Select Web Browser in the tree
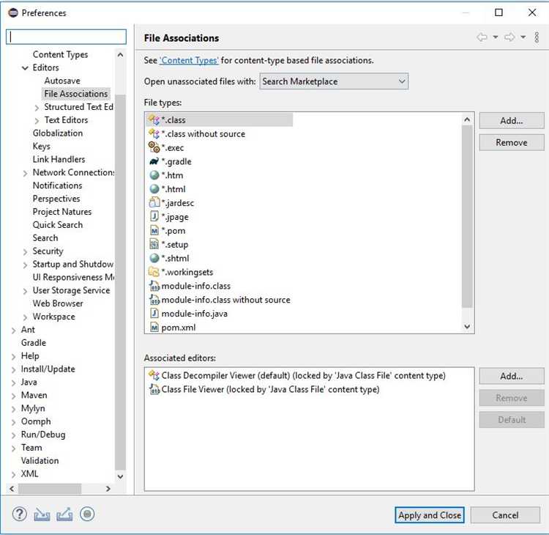 pos(58,303)
